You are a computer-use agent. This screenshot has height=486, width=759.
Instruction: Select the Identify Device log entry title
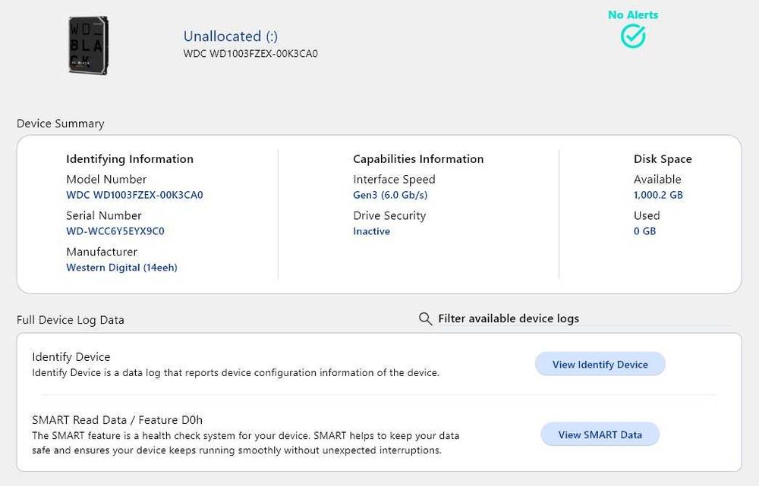pos(71,357)
